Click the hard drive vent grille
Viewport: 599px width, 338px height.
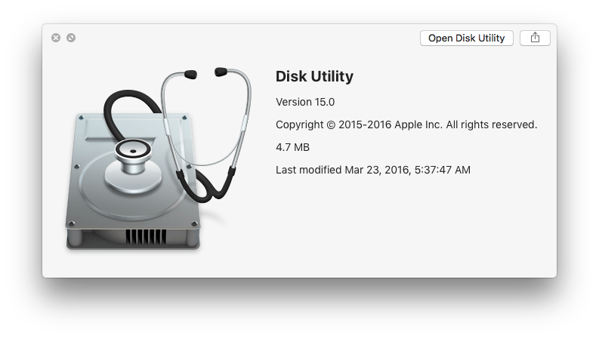[x=146, y=236]
